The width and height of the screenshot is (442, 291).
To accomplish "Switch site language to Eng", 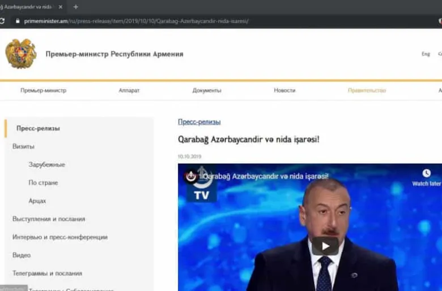I will pos(426,54).
